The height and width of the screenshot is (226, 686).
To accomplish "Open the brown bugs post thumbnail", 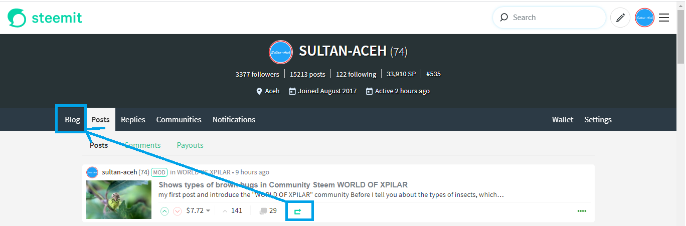I will click(x=119, y=199).
